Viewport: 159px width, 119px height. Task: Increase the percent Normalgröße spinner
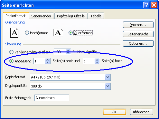click(68, 50)
